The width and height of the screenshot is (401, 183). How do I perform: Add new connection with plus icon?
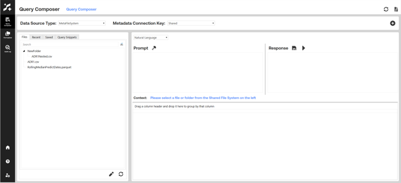click(393, 23)
